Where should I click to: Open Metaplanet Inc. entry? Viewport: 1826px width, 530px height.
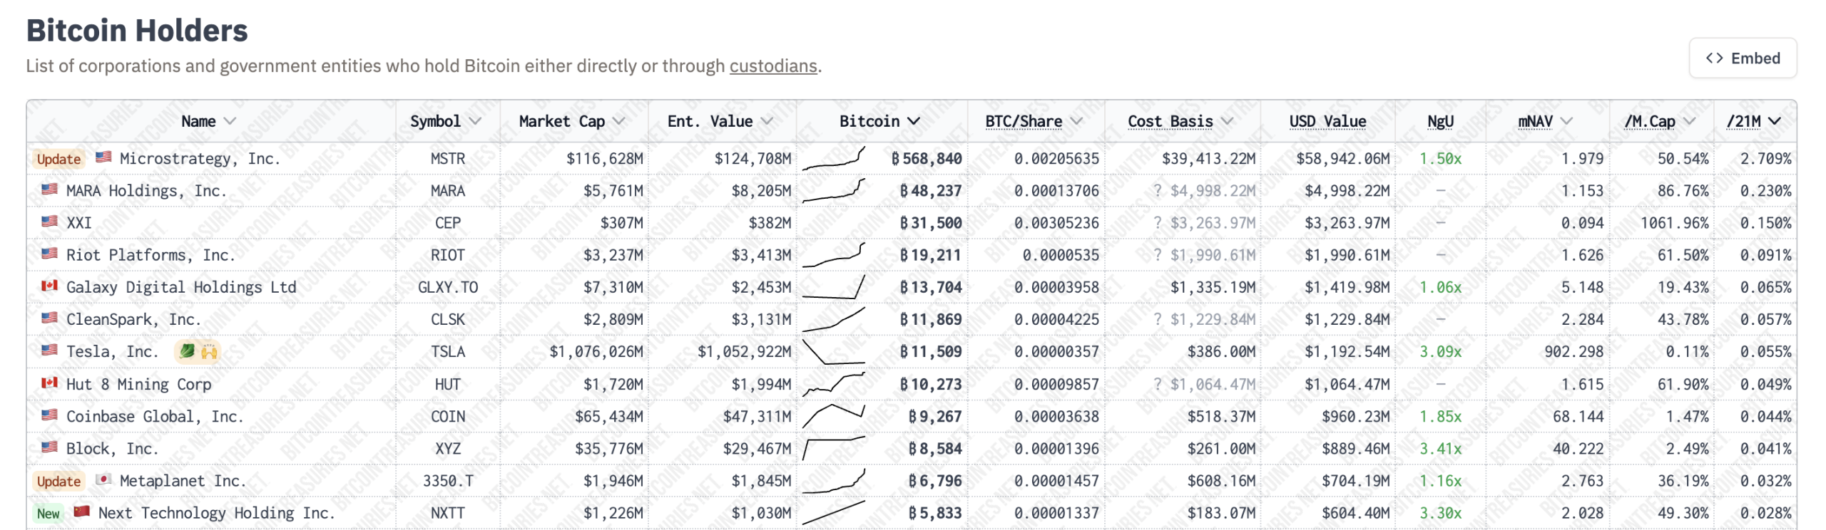(x=183, y=481)
